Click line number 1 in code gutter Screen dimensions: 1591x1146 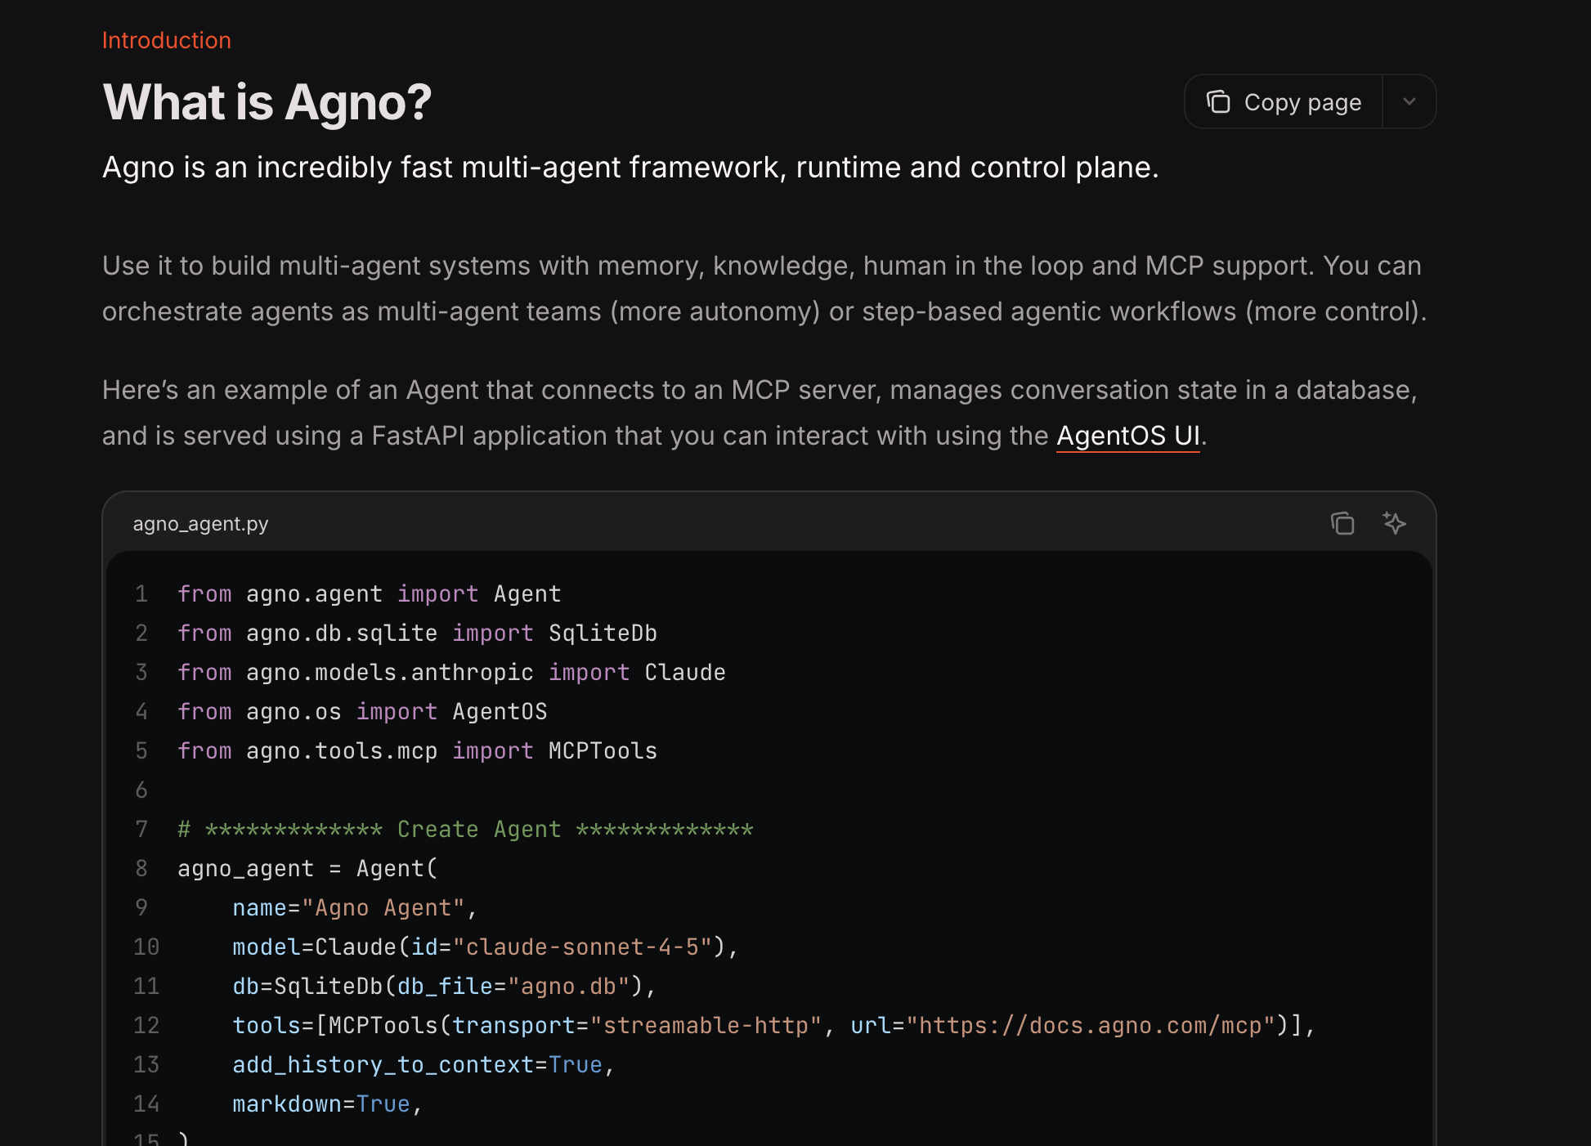[x=141, y=594]
